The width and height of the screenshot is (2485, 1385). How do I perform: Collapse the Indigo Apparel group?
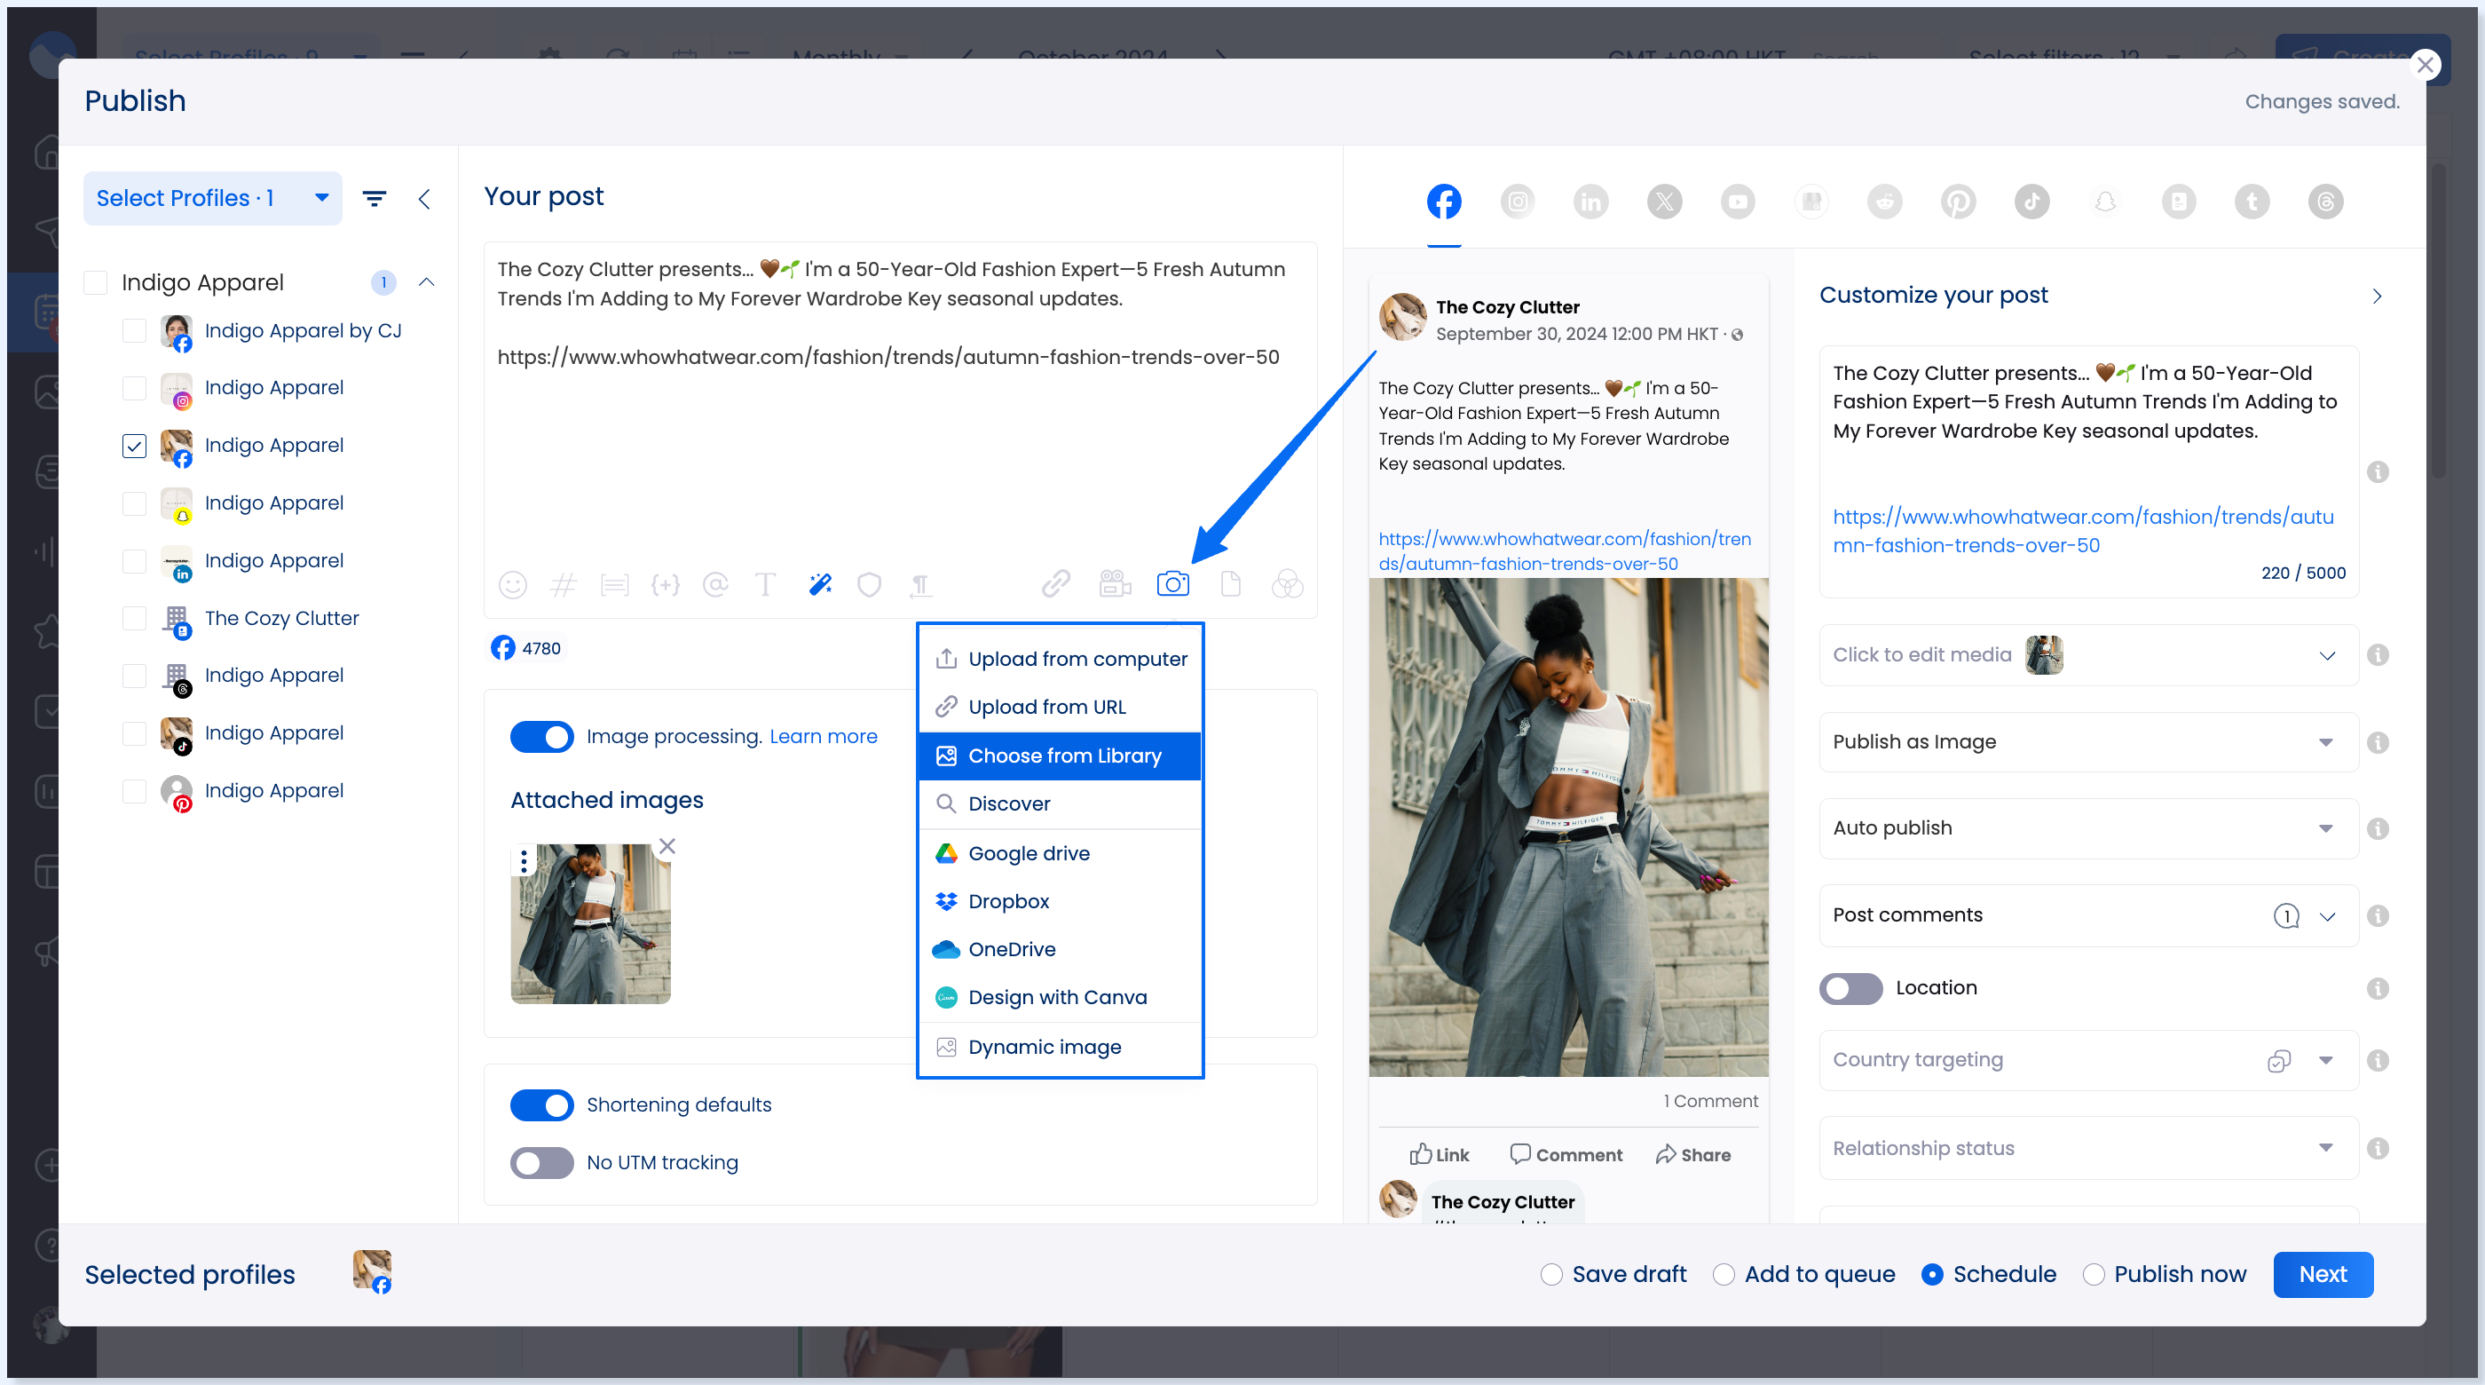425,281
